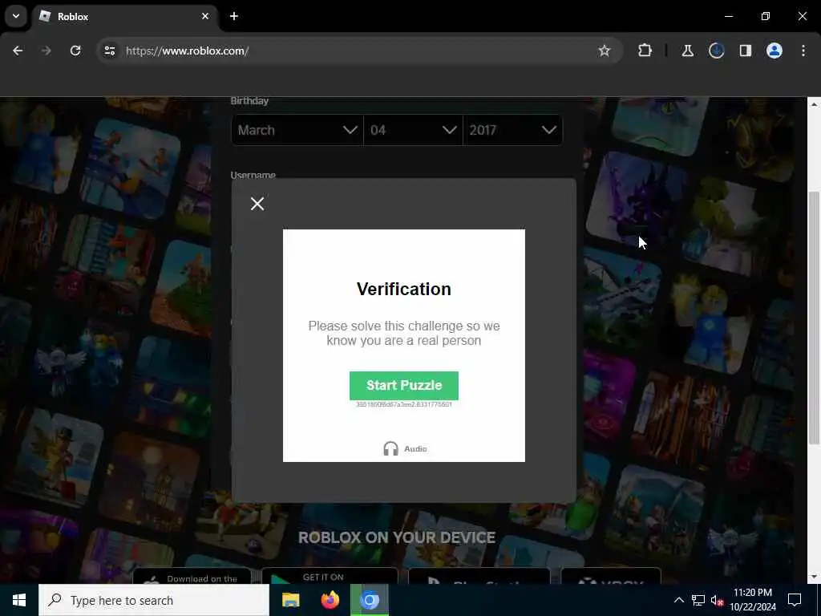Image resolution: width=821 pixels, height=616 pixels.
Task: Minimize the Chrome window
Action: pos(728,16)
